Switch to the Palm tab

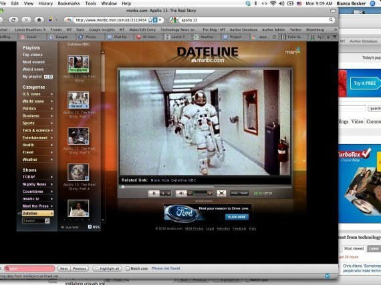click(x=293, y=37)
